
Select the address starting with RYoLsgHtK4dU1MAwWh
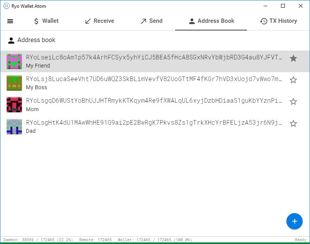coord(154,123)
